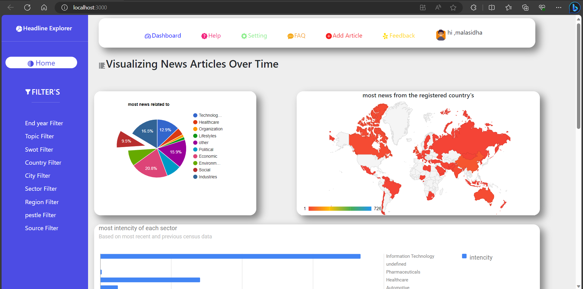This screenshot has height=289, width=583.
Task: Open browser home page icon
Action: click(44, 8)
